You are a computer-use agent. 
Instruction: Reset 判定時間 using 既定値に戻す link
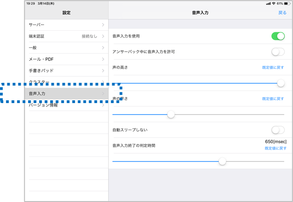point(276,148)
